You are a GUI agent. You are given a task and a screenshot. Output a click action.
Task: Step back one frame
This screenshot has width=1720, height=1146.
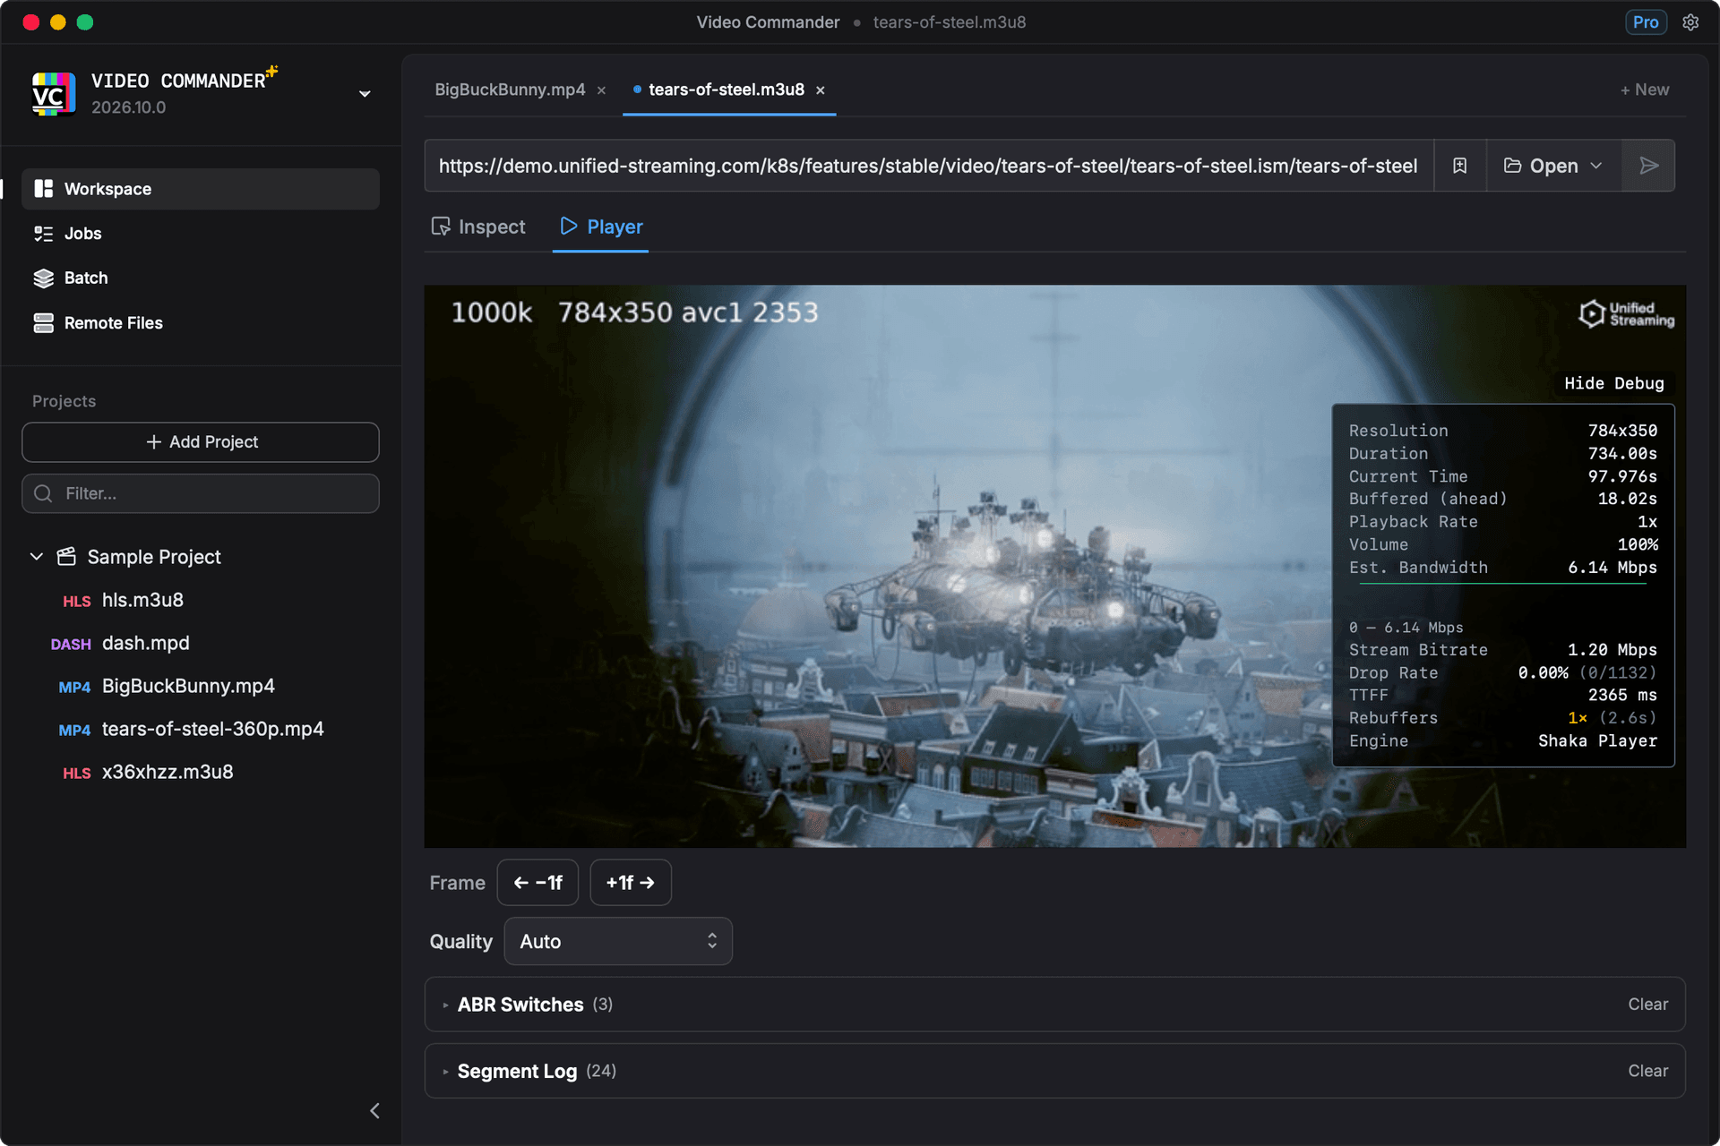click(537, 883)
